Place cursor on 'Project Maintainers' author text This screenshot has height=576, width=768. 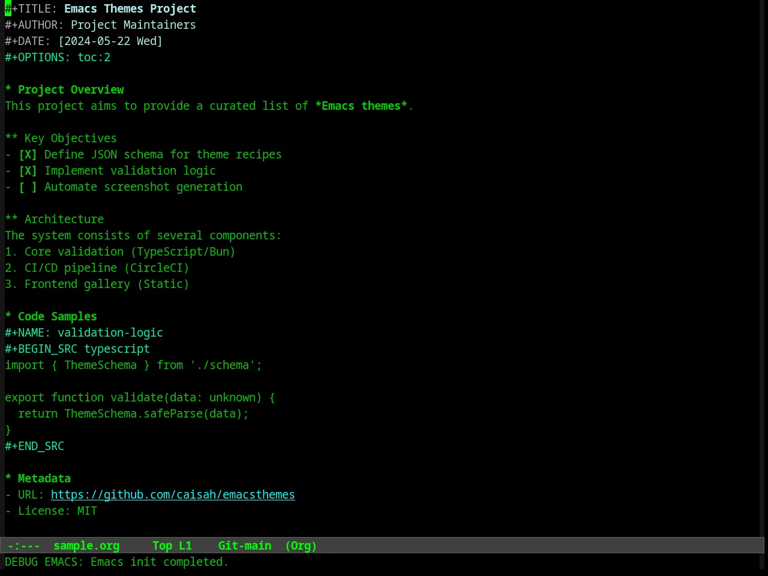[x=133, y=25]
